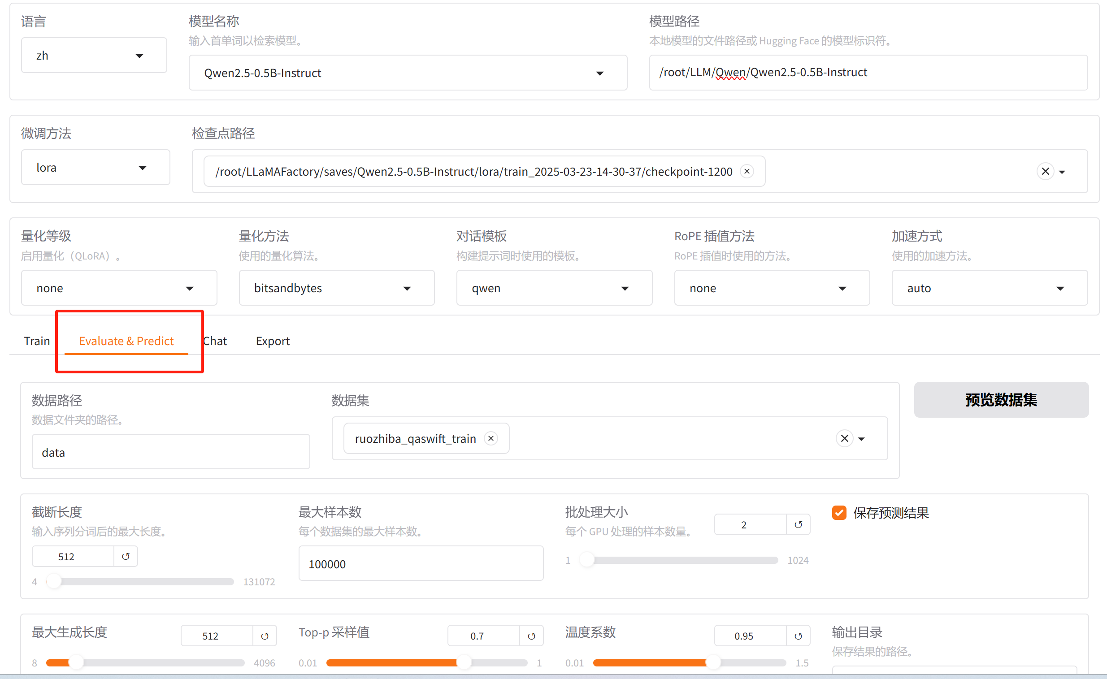Open the 语言 zh dropdown
This screenshot has width=1107, height=679.
(94, 55)
